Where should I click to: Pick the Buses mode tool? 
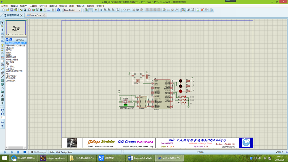tap(2, 41)
